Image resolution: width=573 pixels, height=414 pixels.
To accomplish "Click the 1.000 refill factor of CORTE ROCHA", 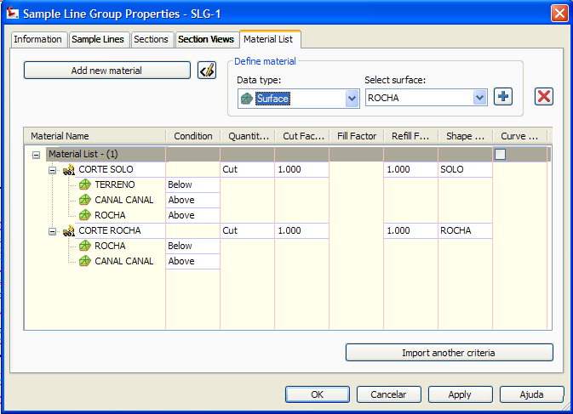I will (x=410, y=231).
